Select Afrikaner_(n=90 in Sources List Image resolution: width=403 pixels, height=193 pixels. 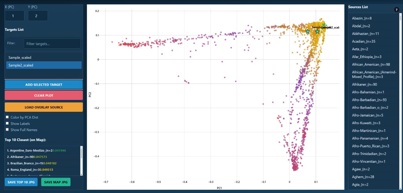click(x=364, y=85)
